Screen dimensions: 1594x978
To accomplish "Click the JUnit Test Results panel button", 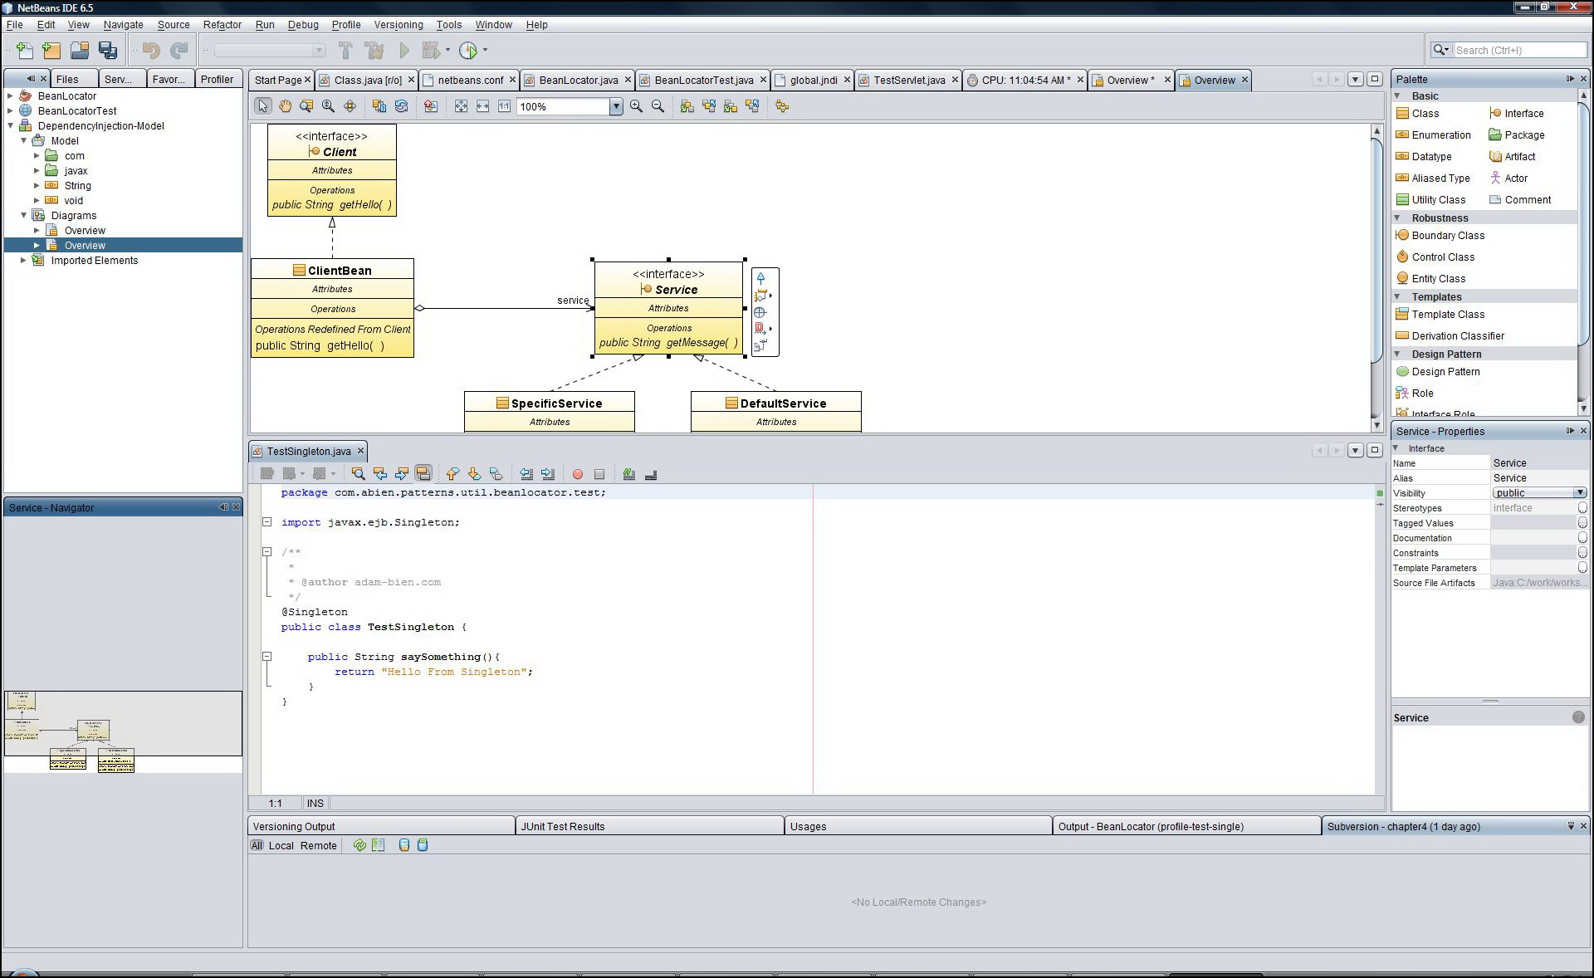I will coord(561,825).
